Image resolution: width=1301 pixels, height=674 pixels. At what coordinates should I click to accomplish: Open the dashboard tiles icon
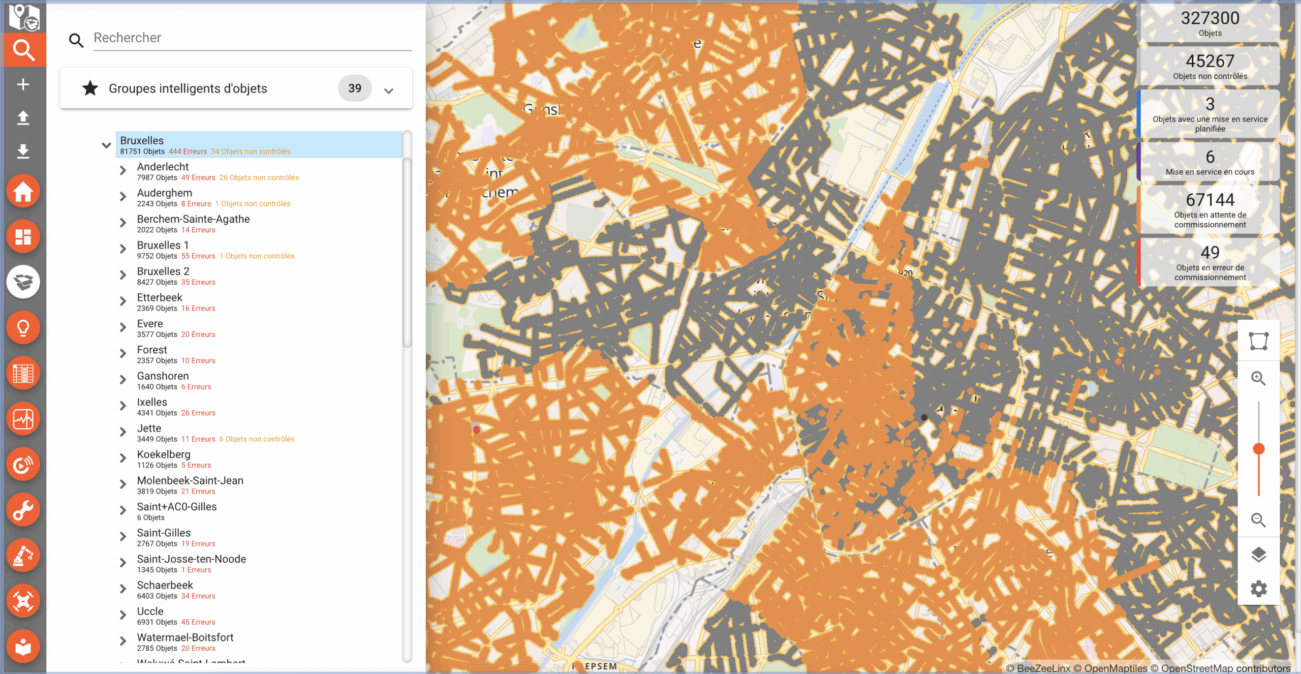23,237
